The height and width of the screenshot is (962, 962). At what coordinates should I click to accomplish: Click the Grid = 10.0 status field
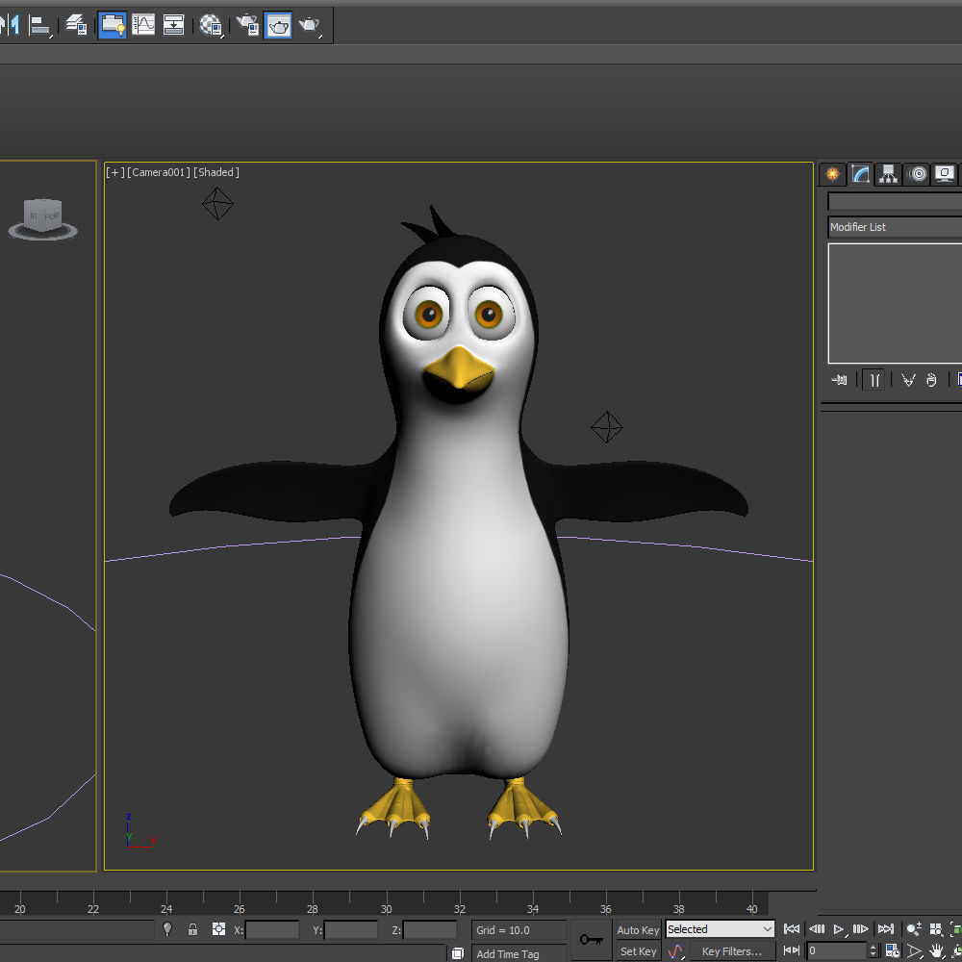click(x=519, y=930)
